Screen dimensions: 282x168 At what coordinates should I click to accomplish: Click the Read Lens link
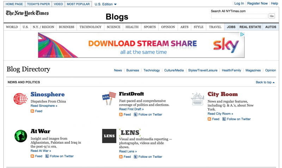pos(128,151)
